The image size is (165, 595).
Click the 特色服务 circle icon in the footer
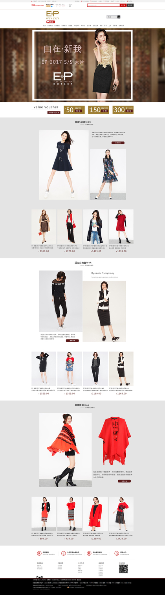(x=89, y=553)
